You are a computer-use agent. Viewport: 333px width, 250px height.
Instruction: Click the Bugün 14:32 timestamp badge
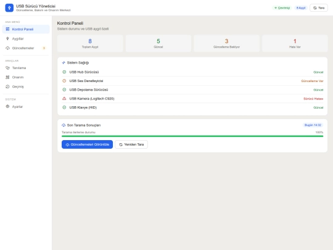(x=313, y=125)
